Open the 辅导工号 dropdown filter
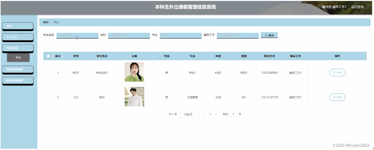Image resolution: width=374 pixels, height=150 pixels. (238, 36)
